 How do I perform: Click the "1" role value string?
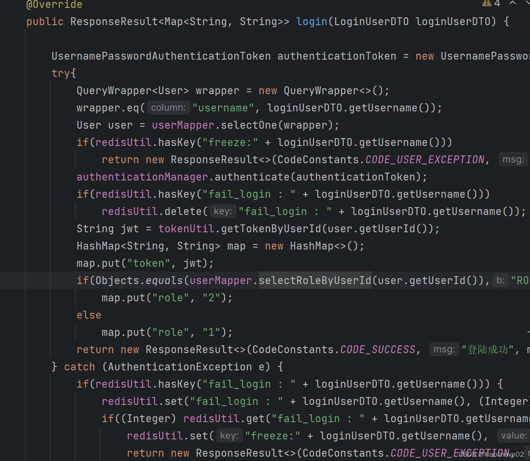click(x=211, y=332)
